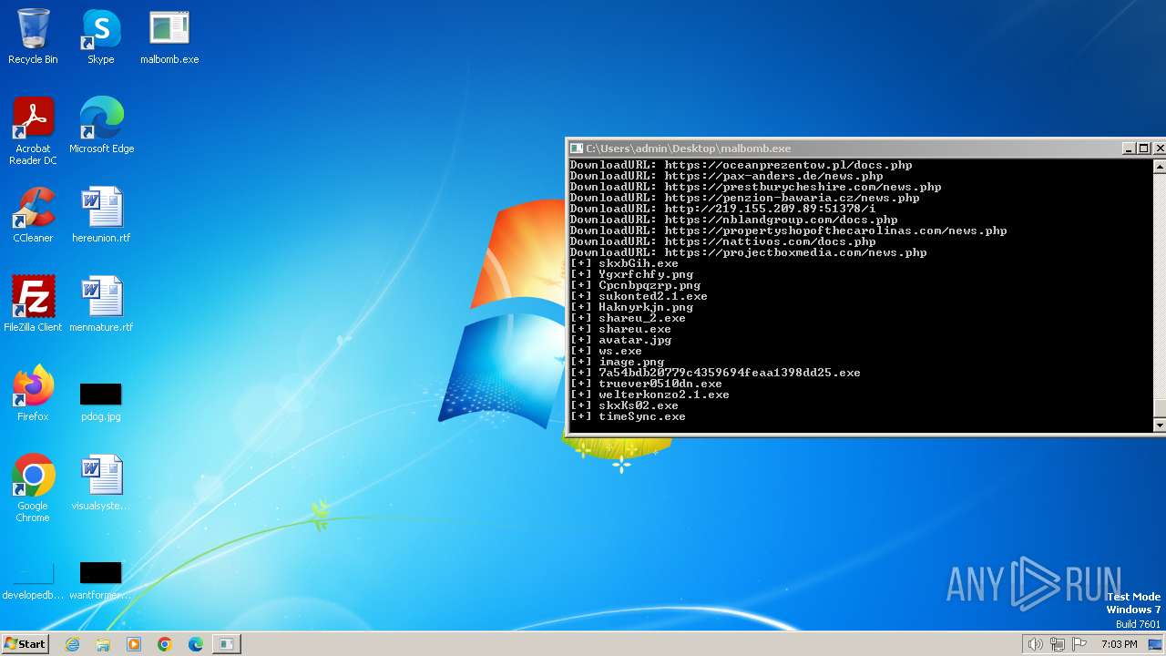Image resolution: width=1166 pixels, height=656 pixels.
Task: Open Windows Media Player in the taskbar
Action: [134, 644]
